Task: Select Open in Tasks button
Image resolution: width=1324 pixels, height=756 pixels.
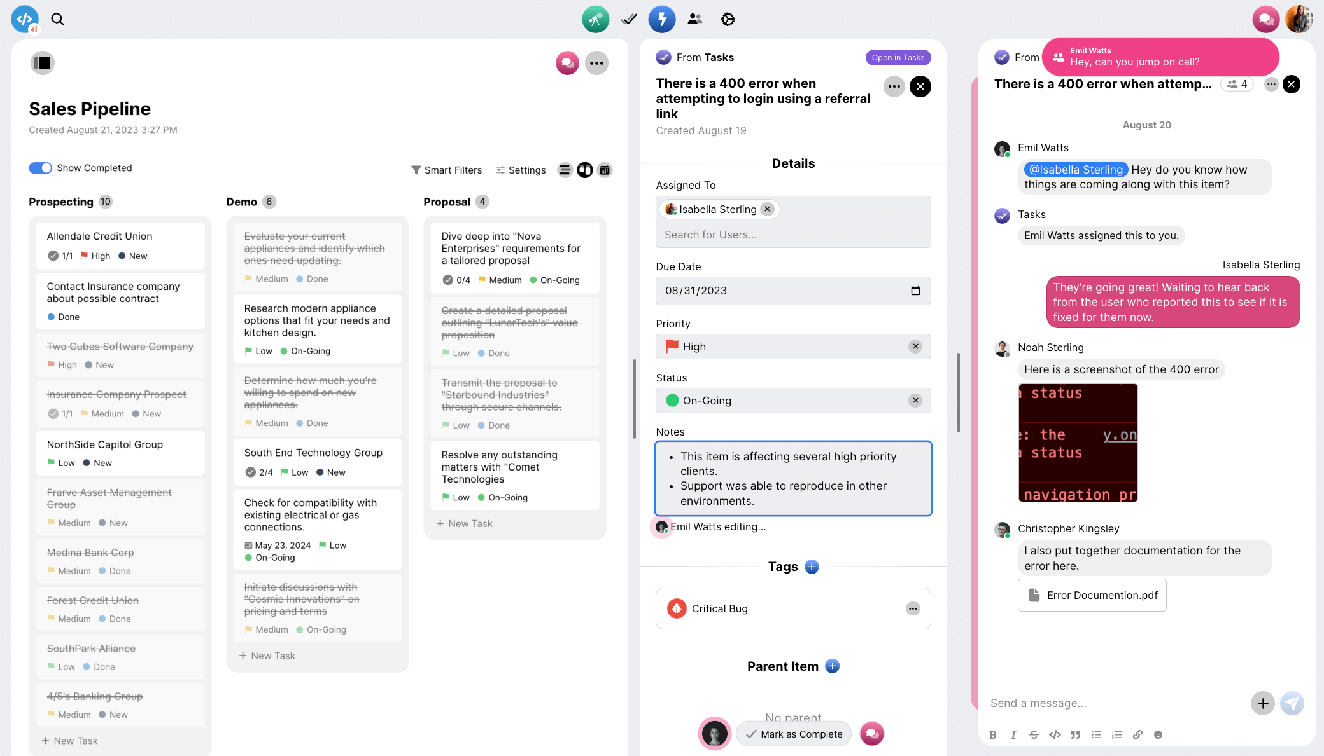Action: [898, 57]
